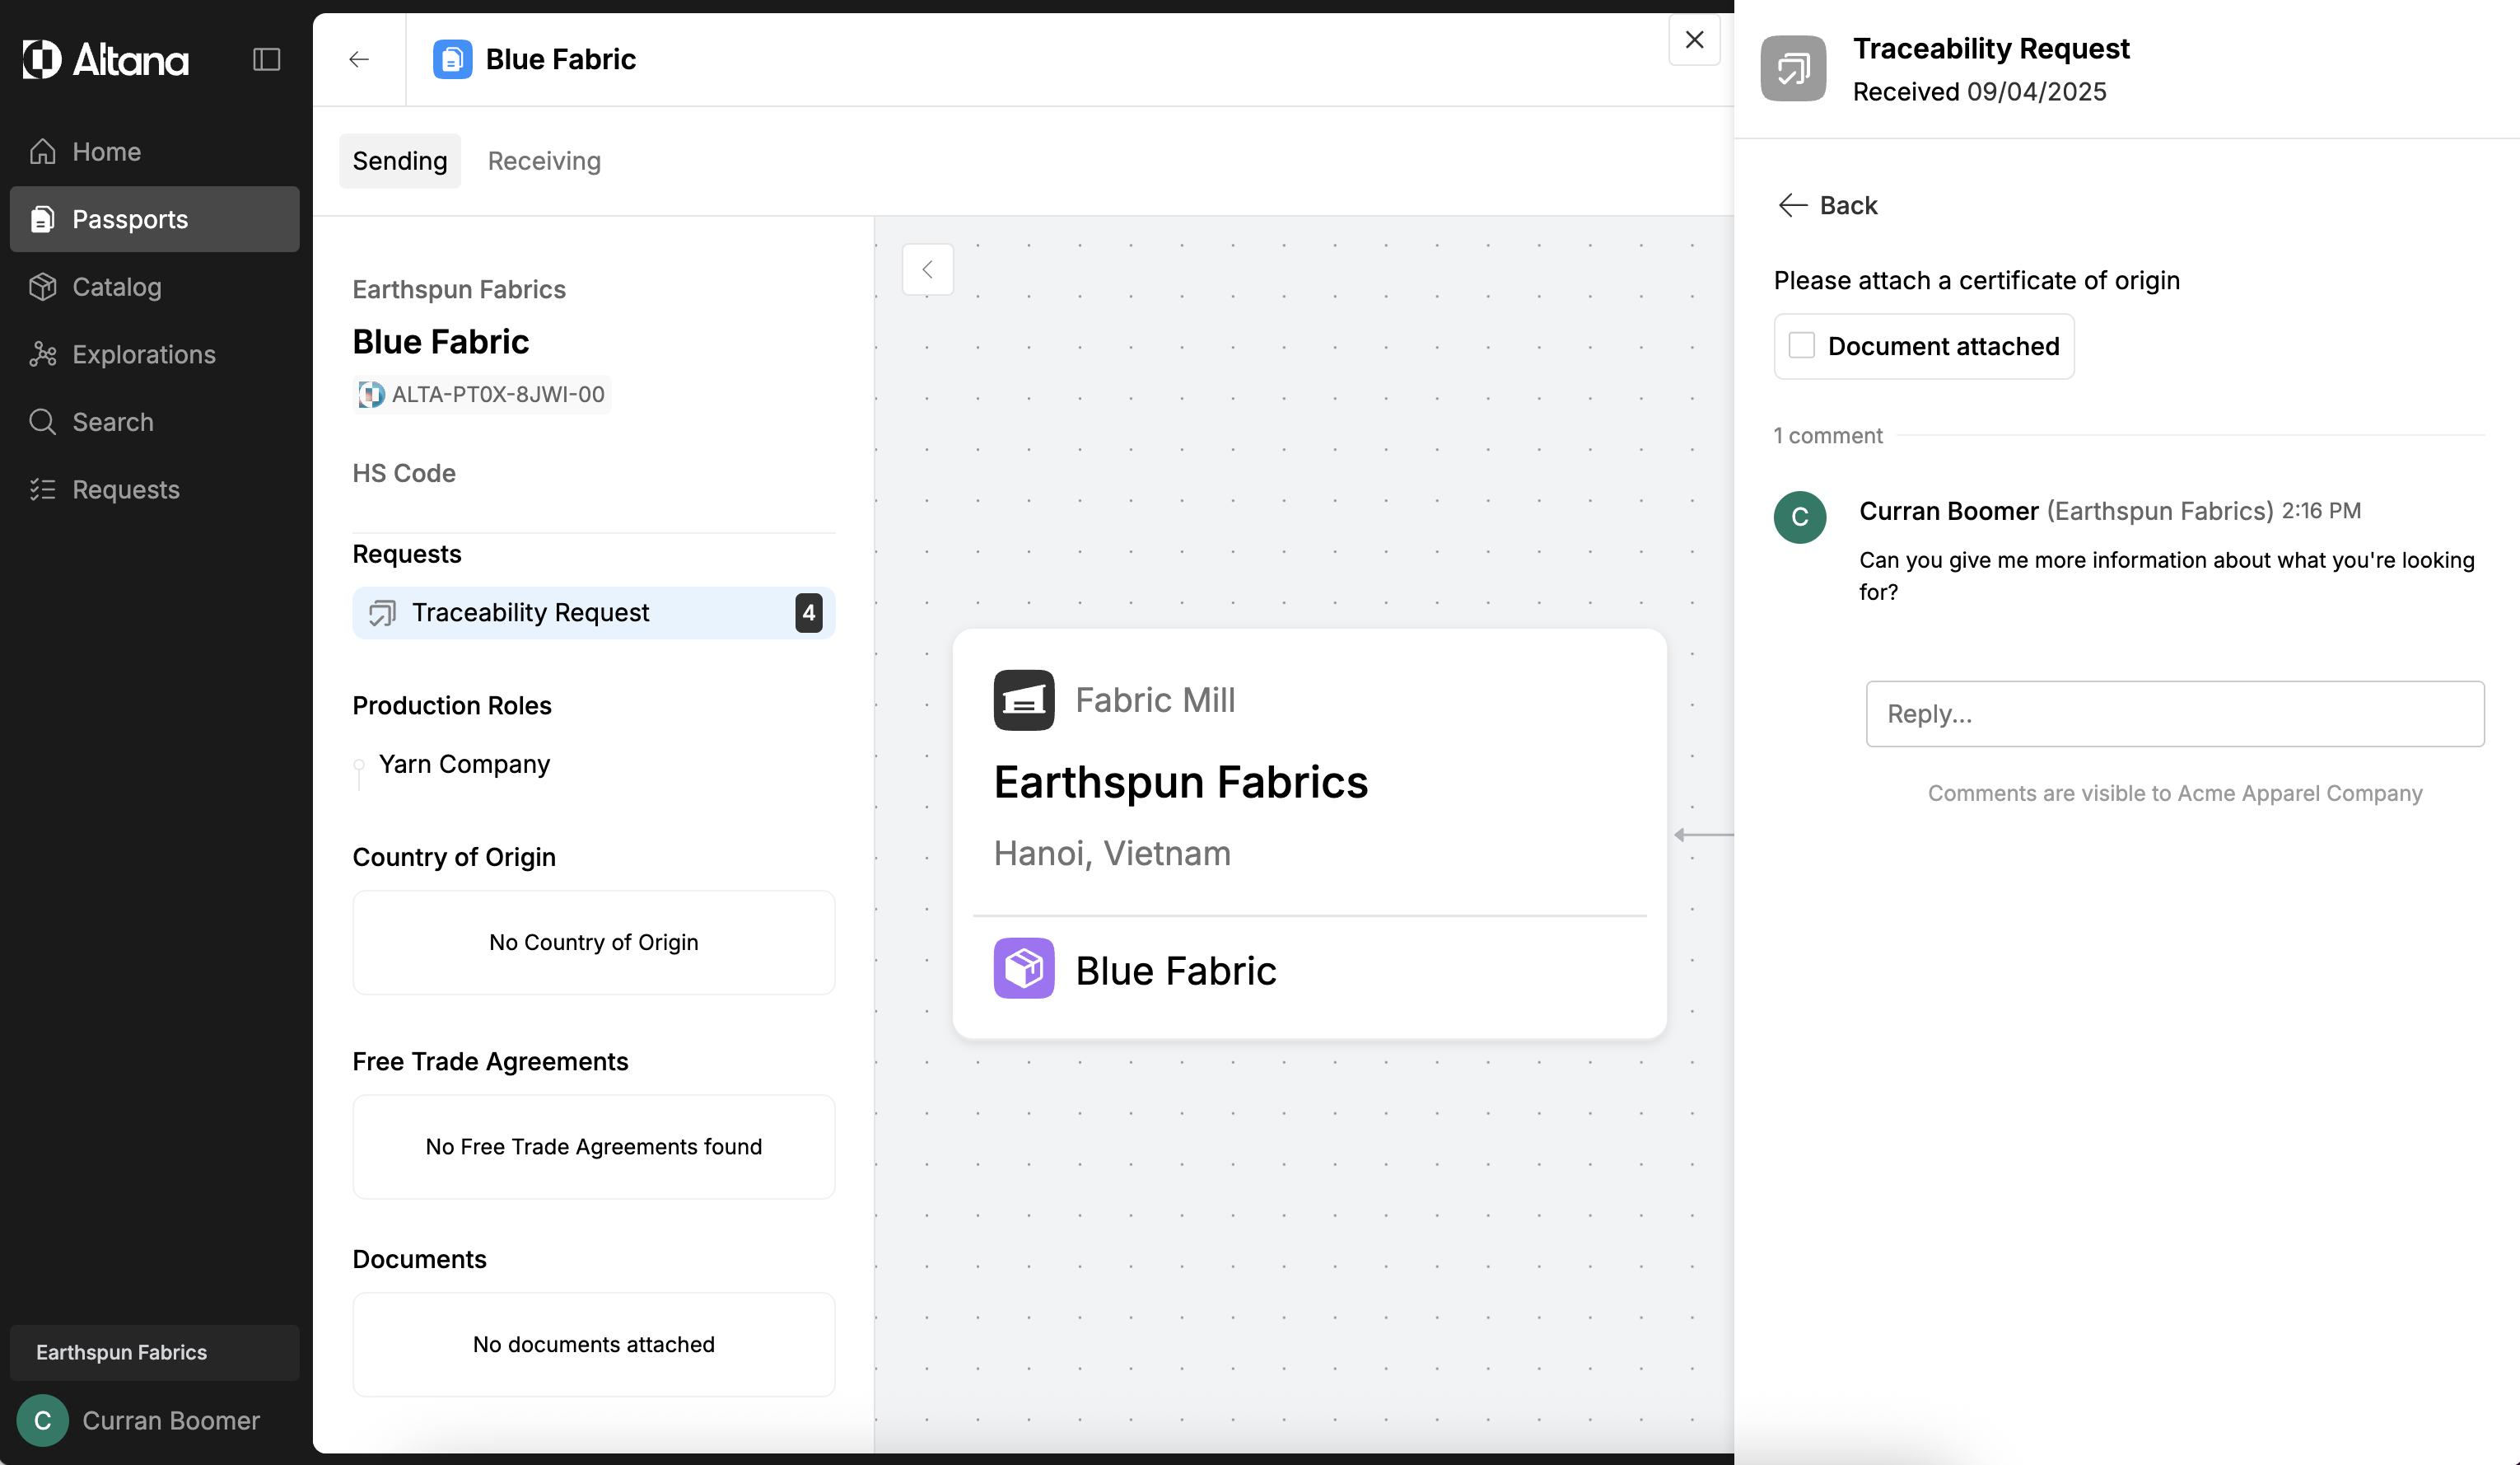The width and height of the screenshot is (2520, 1465).
Task: Click the Fabric Mill warehouse icon
Action: point(1023,700)
